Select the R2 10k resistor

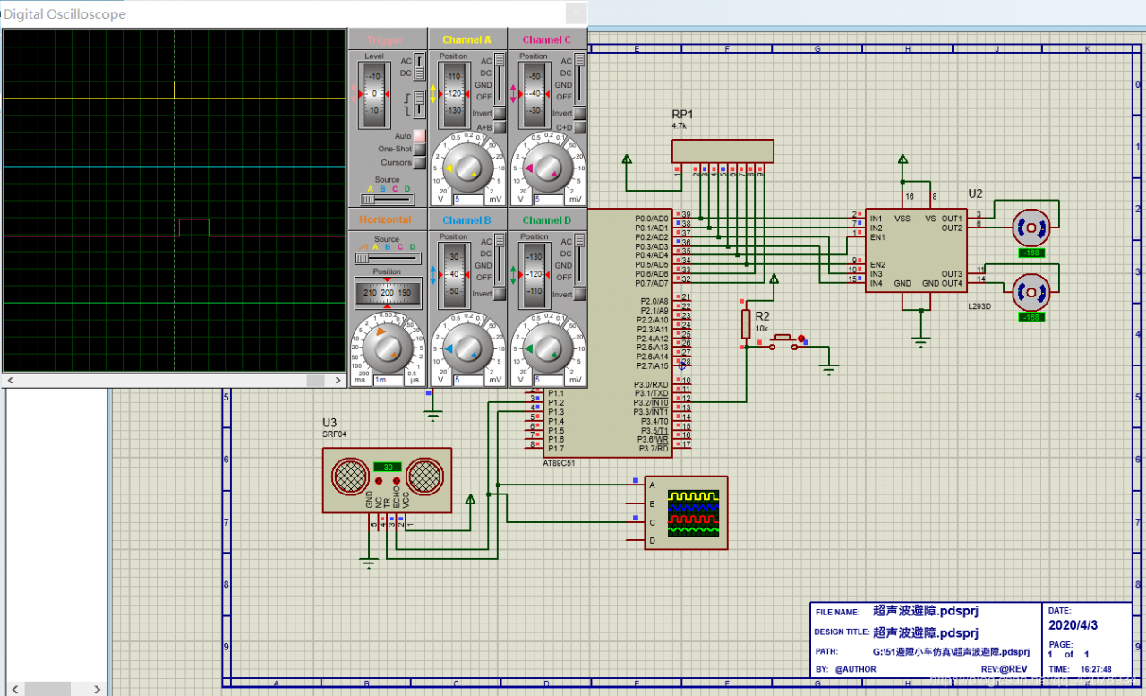[746, 323]
